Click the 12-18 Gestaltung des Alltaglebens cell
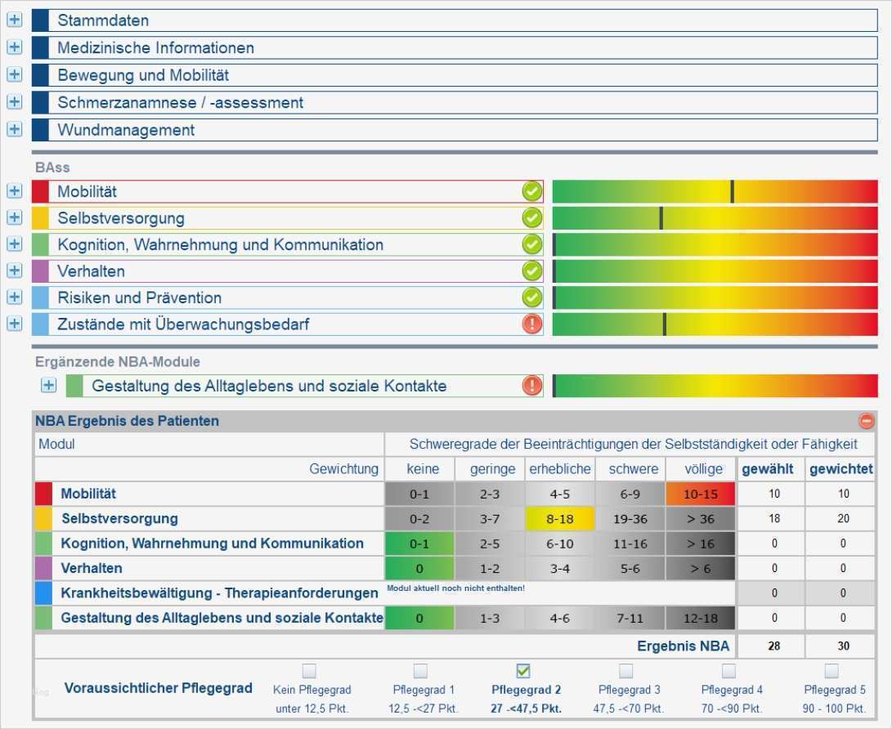892x729 pixels. (x=701, y=618)
